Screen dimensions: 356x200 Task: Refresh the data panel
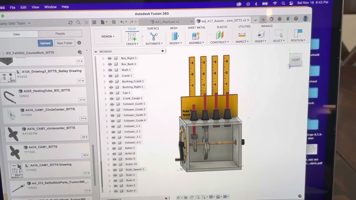(x=70, y=22)
